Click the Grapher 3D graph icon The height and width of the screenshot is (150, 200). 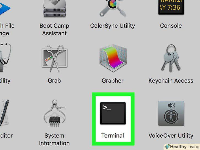113,58
